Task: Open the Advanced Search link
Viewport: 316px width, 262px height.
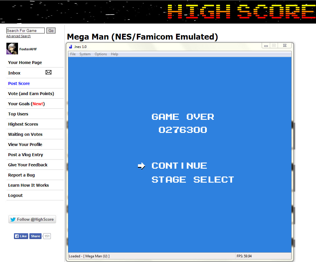Action: point(19,36)
